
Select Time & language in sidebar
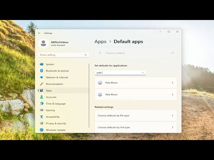click(63, 104)
